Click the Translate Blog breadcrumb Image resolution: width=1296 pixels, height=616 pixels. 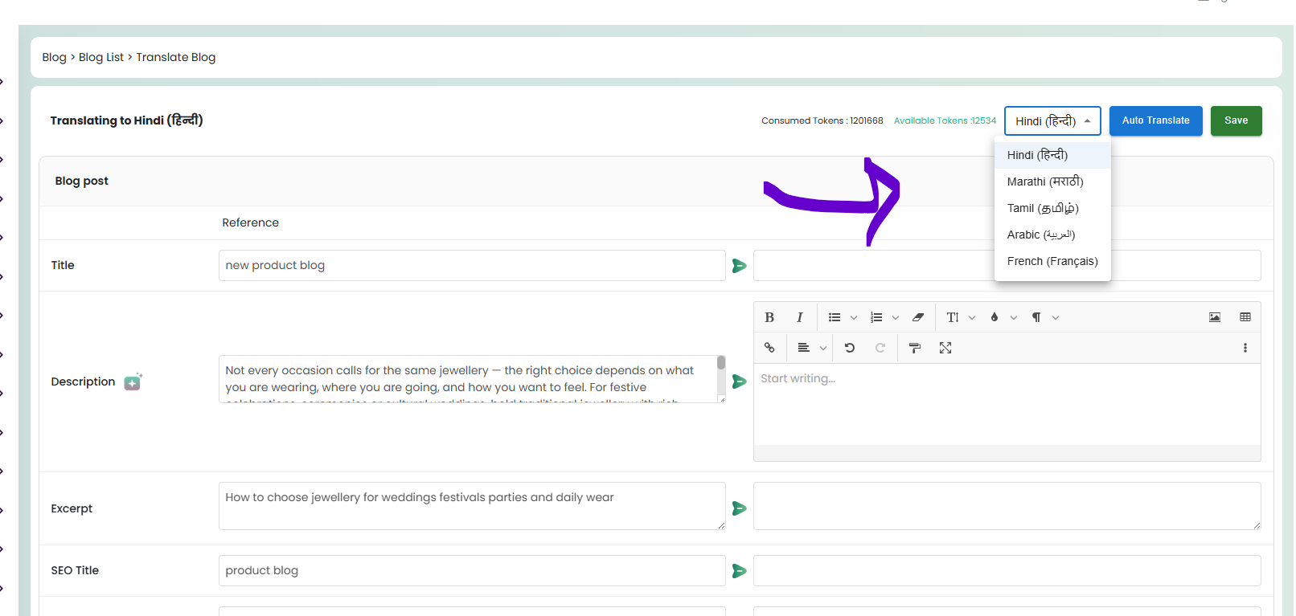(175, 57)
